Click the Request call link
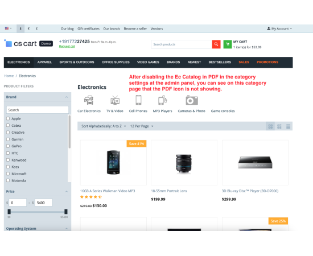 point(67,46)
